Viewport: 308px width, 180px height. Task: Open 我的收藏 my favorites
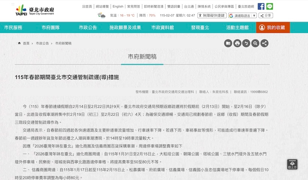[273, 27]
